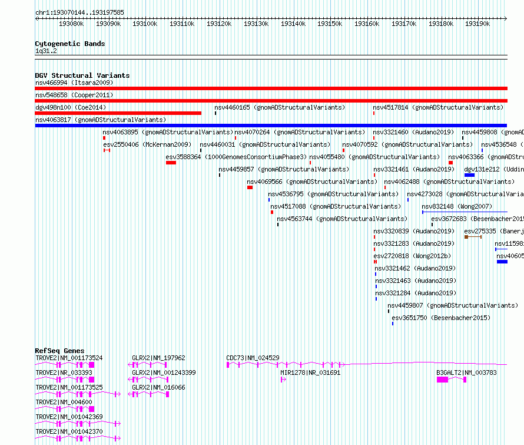Viewport: 524px width, 445px height.
Task: Open MIR1278|NR_031691 label
Action: pos(310,373)
